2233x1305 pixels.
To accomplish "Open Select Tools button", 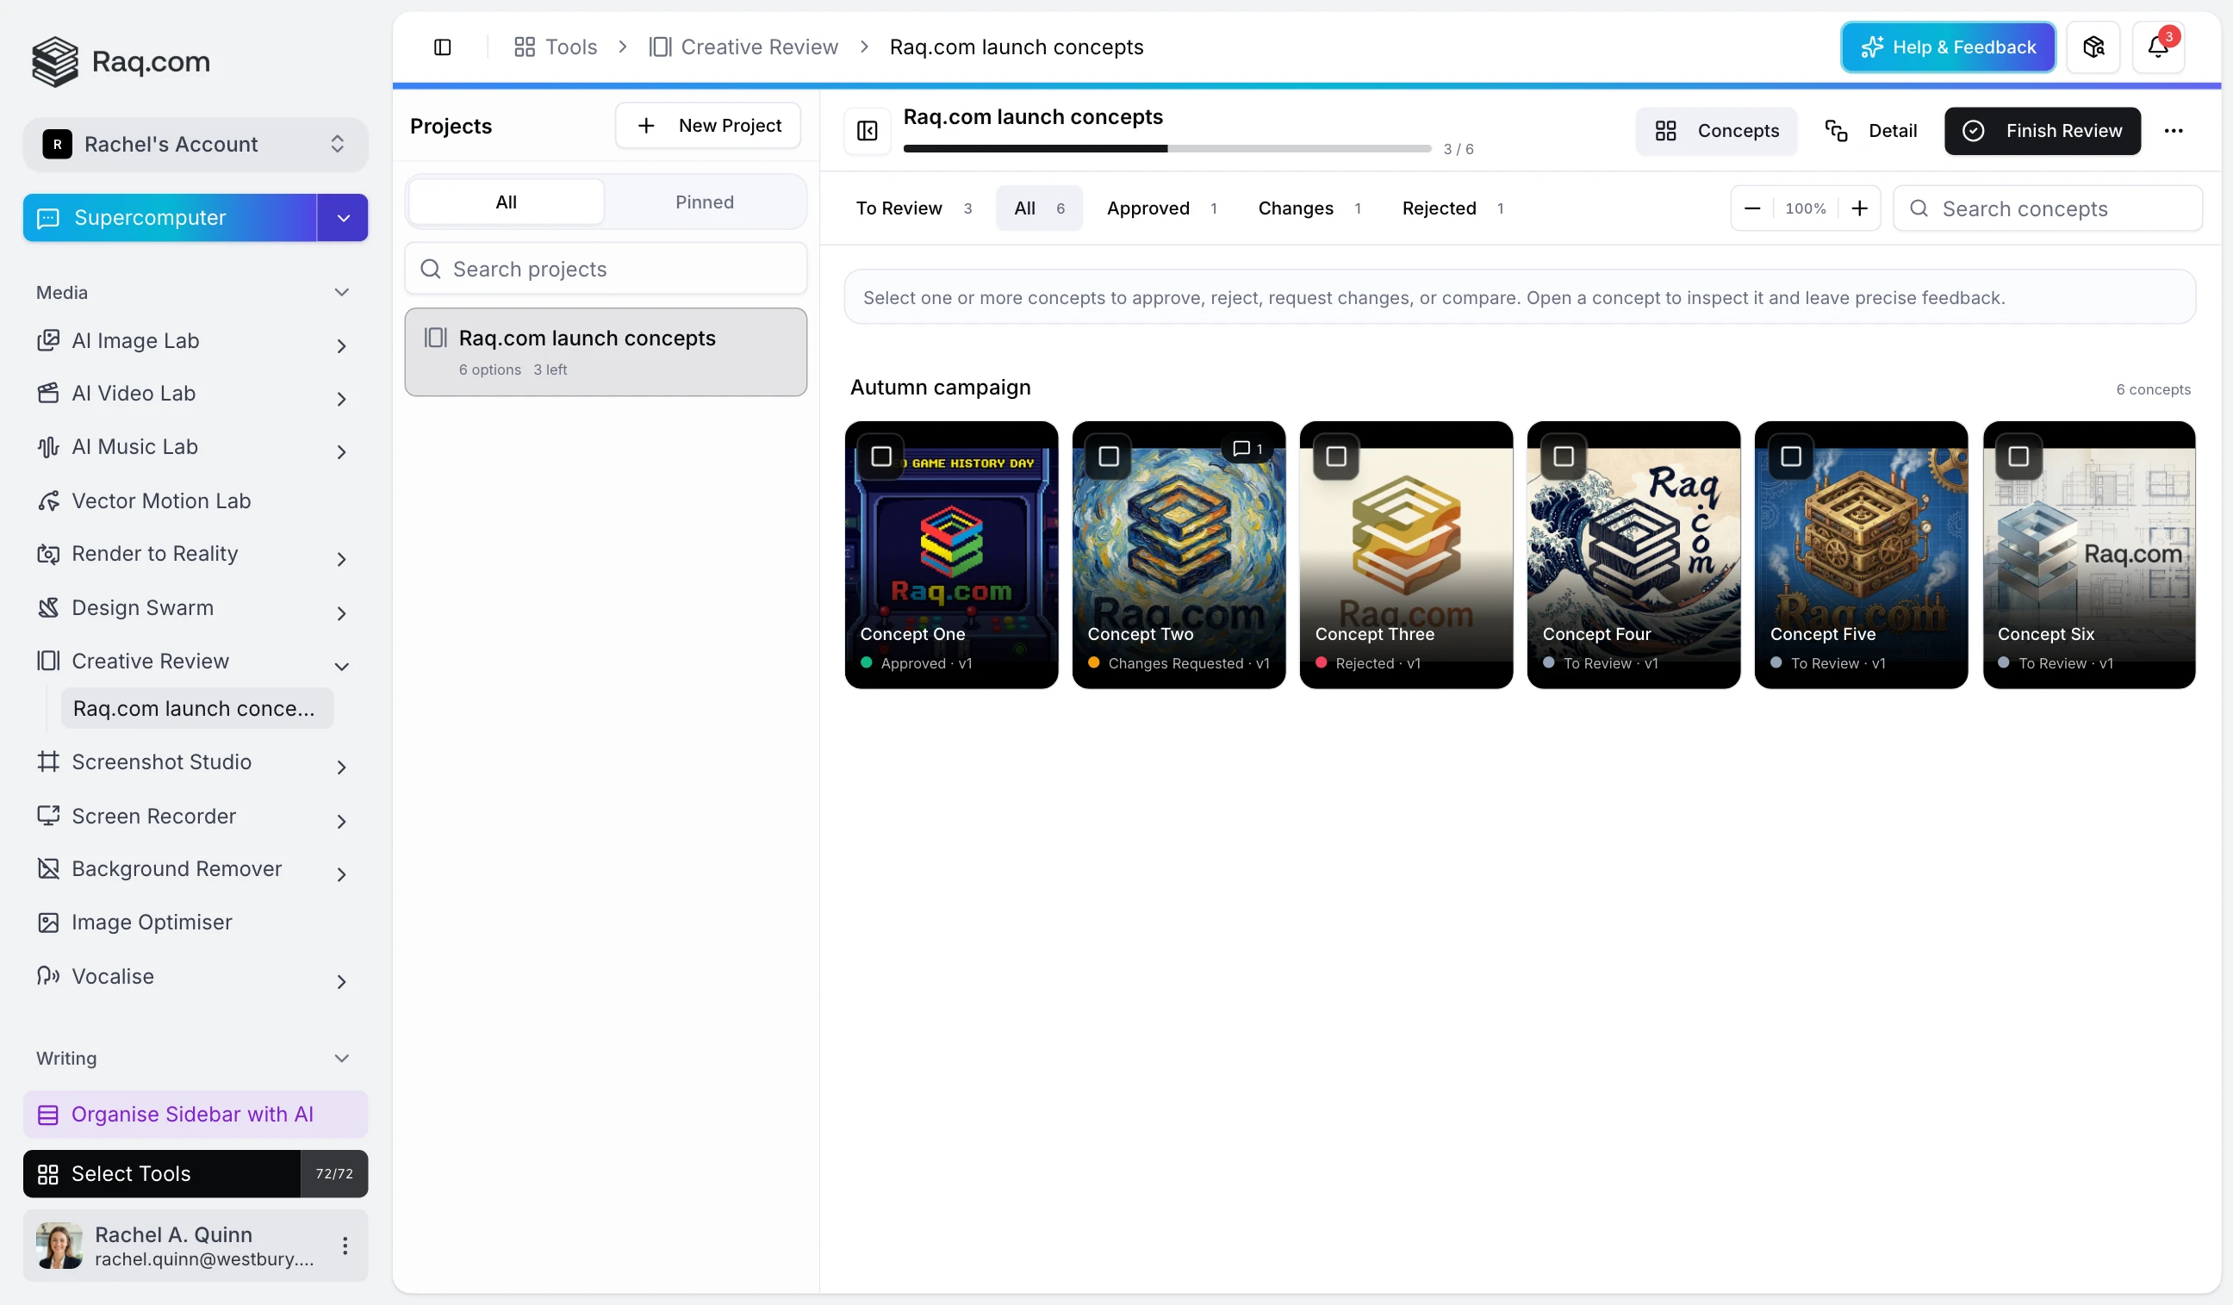I will tap(162, 1174).
